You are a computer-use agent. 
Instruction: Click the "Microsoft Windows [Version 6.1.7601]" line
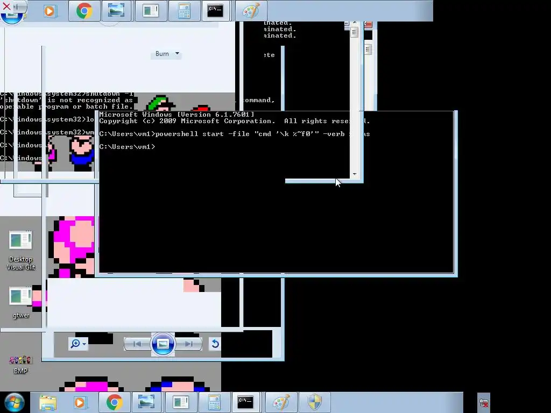click(x=176, y=115)
